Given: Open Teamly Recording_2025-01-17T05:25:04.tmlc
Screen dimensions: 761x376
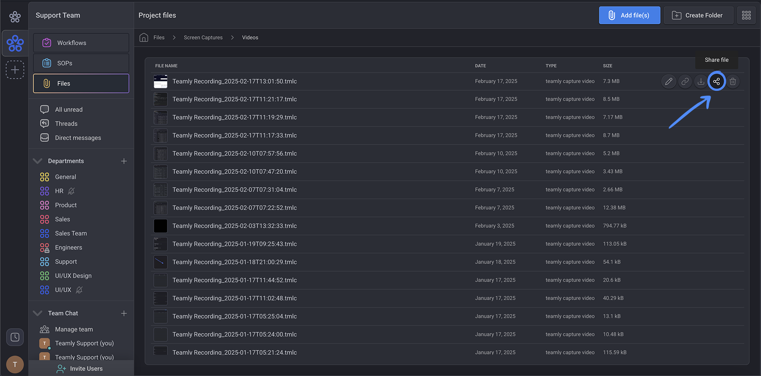Looking at the screenshot, I should pos(234,316).
